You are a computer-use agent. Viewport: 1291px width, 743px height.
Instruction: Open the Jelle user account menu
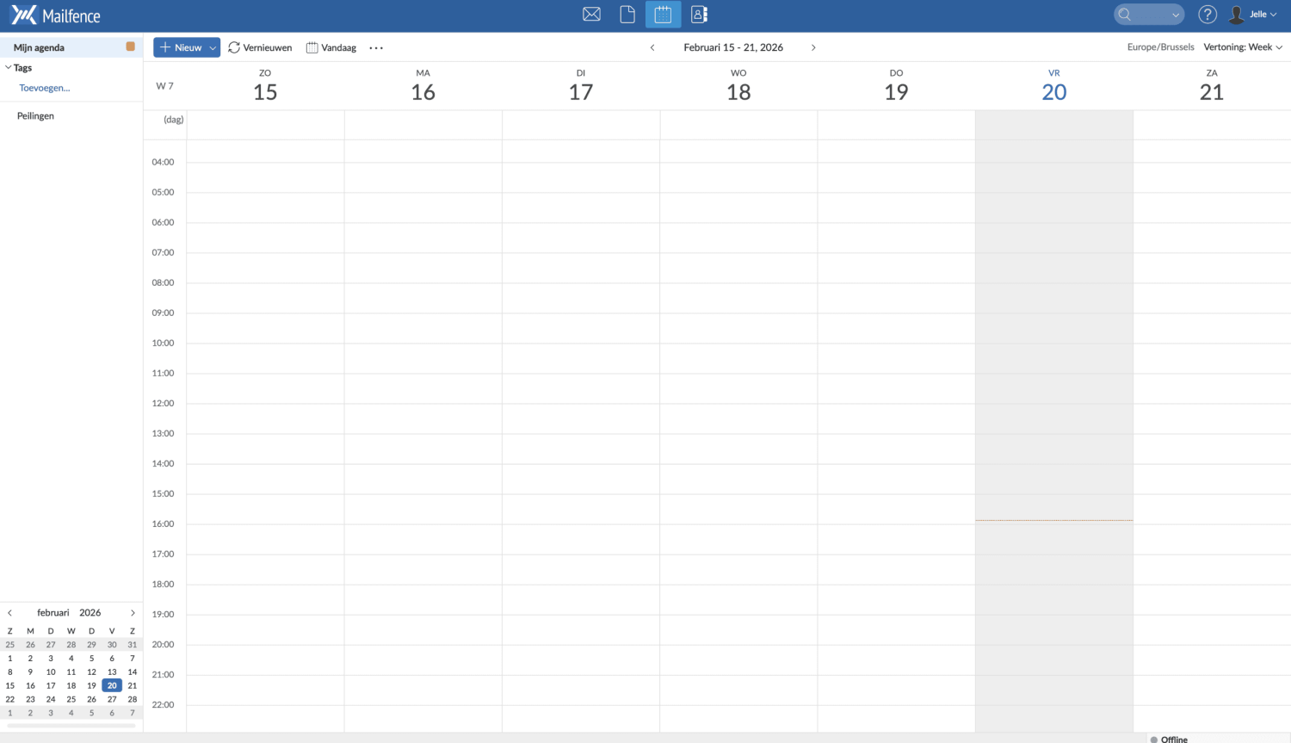coord(1253,15)
